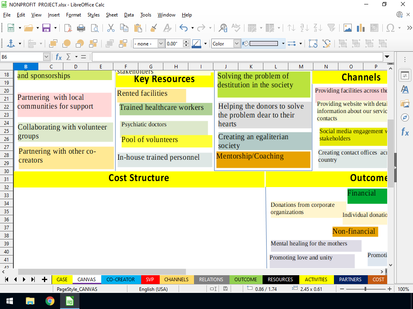Click the formula input line
The width and height of the screenshot is (413, 309).
click(x=237, y=57)
